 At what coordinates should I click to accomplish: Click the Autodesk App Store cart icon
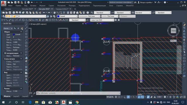point(155,2)
